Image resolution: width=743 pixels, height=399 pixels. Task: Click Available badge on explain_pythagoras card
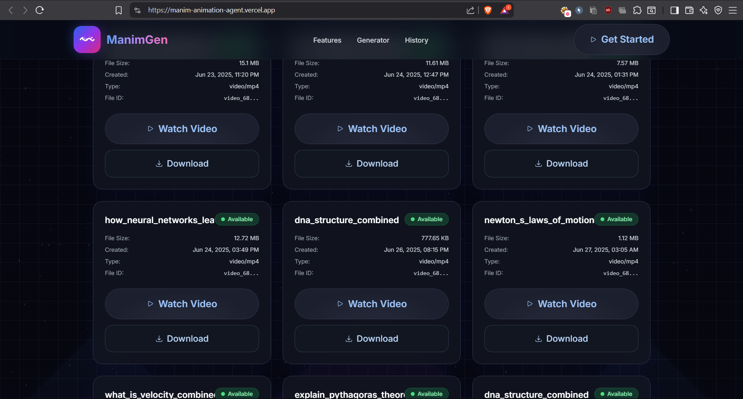point(427,394)
